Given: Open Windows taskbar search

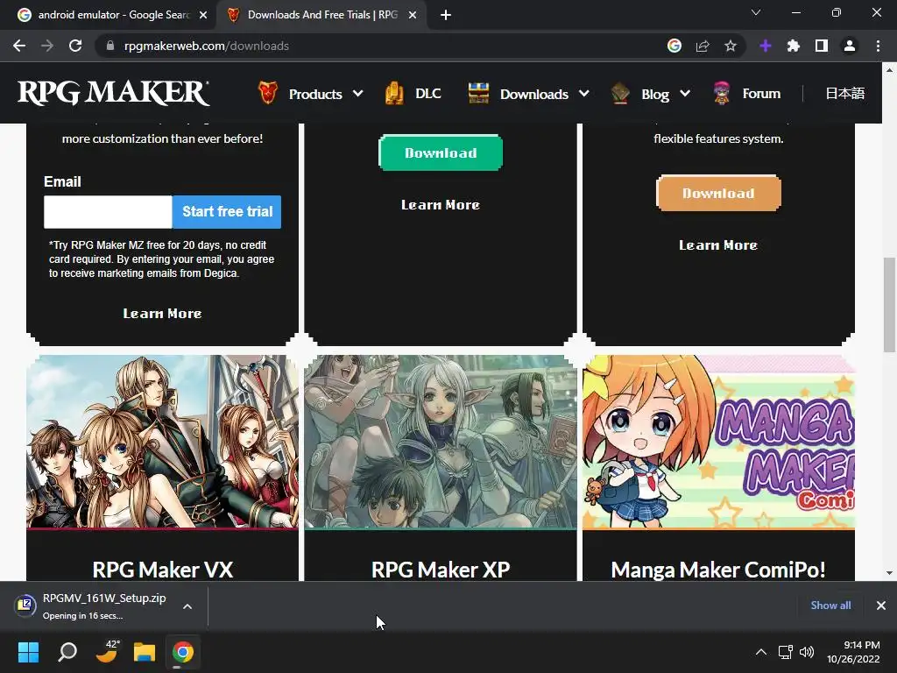Looking at the screenshot, I should click(67, 652).
